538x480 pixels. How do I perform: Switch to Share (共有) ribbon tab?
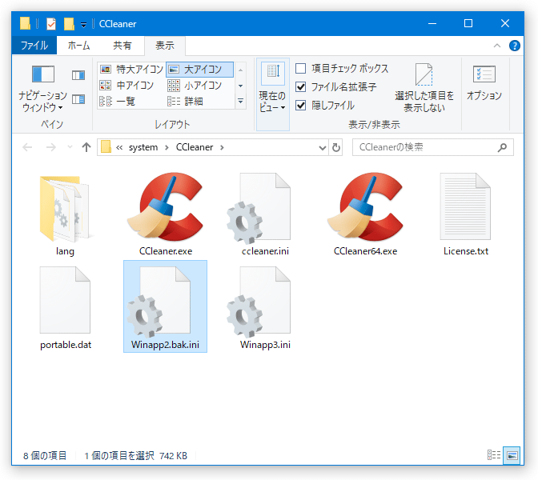[x=122, y=46]
